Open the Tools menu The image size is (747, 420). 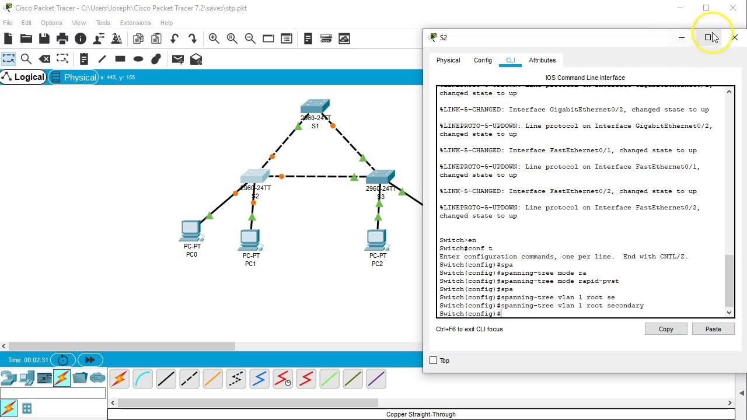(103, 23)
